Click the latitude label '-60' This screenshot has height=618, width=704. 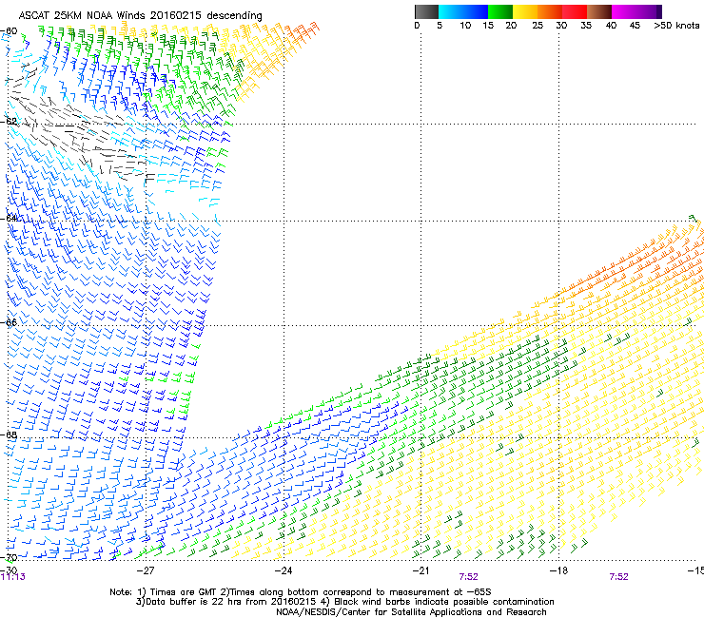click(x=10, y=31)
